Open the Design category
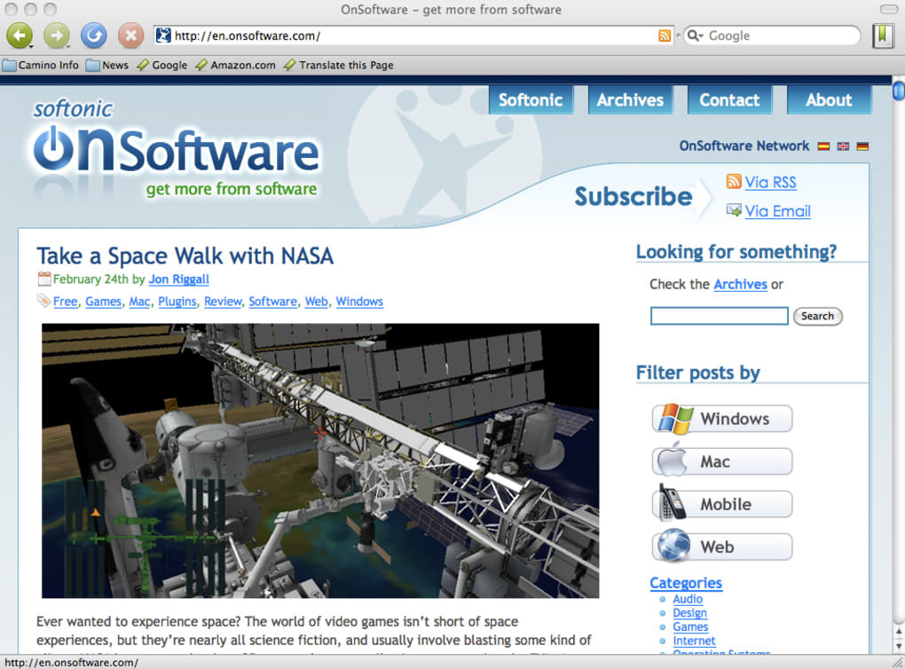905x669 pixels. tap(689, 613)
